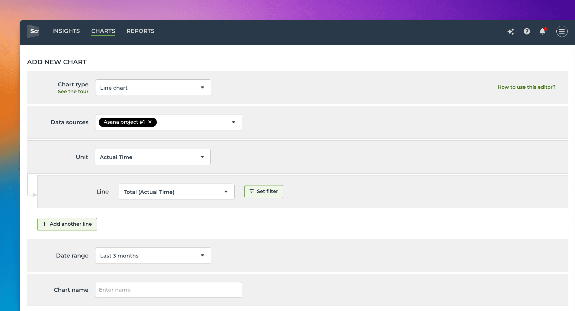Open the Date range dropdown

[x=153, y=256]
